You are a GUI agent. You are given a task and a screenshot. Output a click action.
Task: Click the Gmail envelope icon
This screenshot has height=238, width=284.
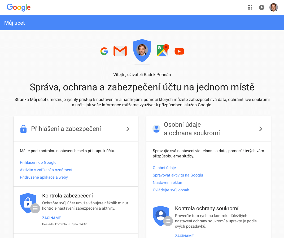click(x=120, y=51)
